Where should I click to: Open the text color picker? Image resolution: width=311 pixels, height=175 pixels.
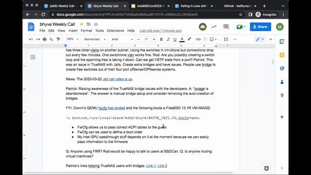coord(182,39)
